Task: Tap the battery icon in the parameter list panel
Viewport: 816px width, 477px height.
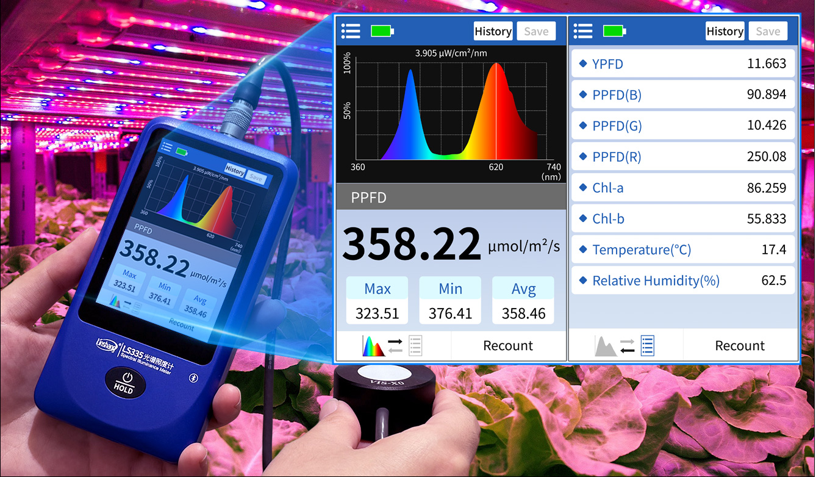Action: 614,31
